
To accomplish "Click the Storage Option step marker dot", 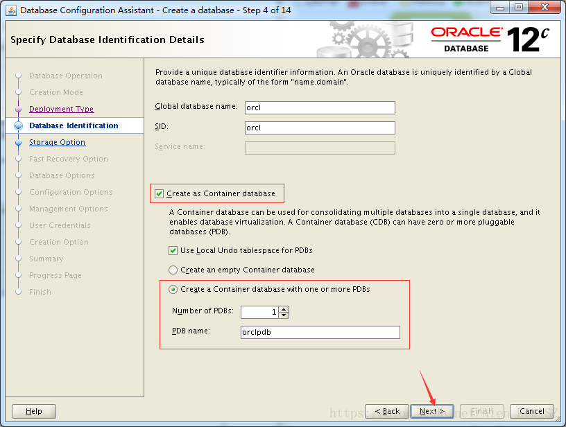I will click(x=19, y=143).
